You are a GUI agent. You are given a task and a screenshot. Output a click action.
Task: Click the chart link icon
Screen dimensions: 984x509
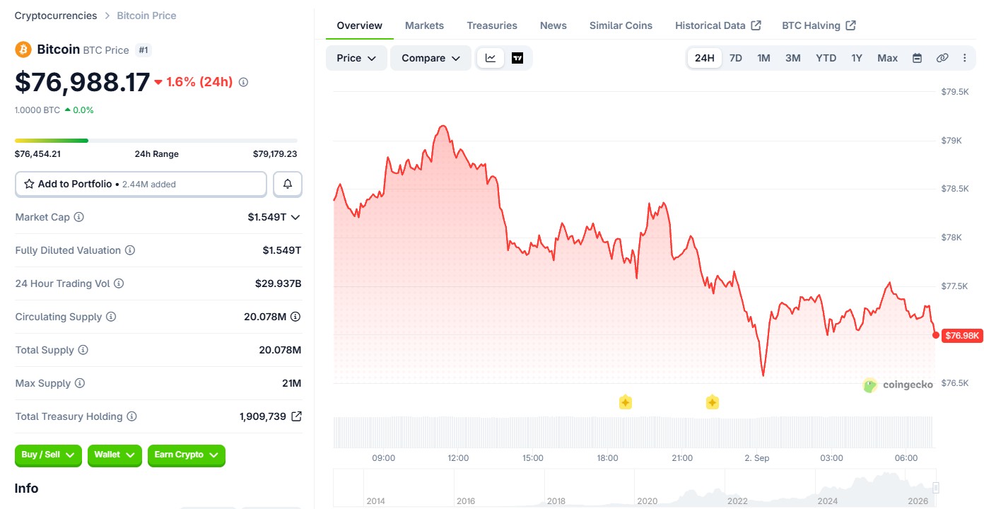click(942, 58)
